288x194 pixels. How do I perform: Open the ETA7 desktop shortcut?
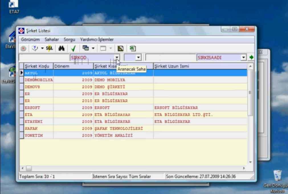click(x=14, y=7)
